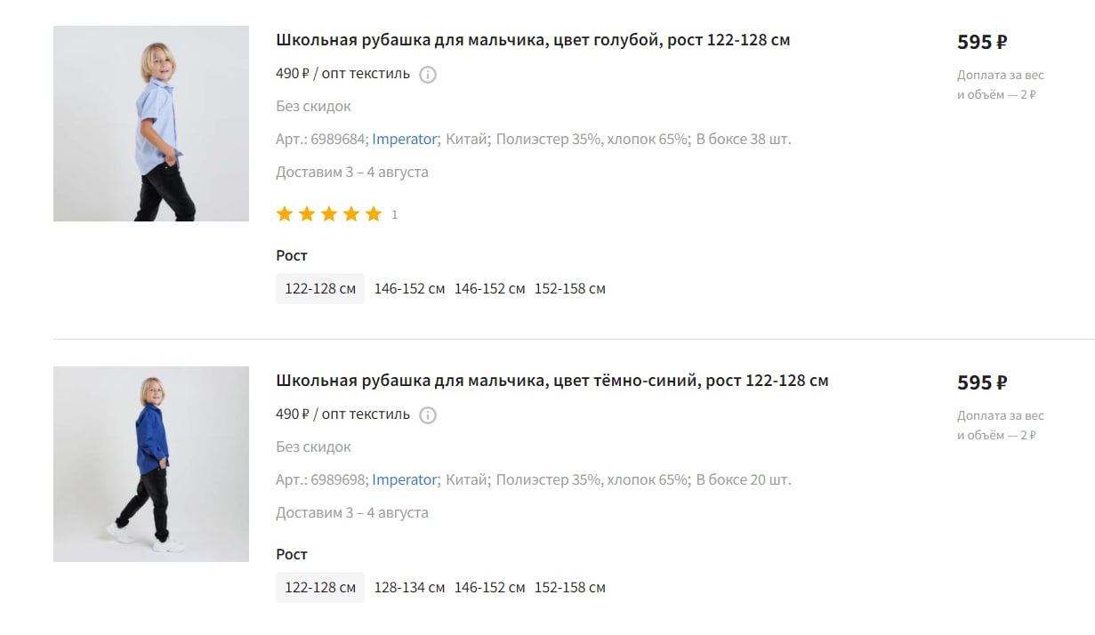Pick 146-152 см size for dark blue shirt
The image size is (1095, 635).
coord(490,588)
